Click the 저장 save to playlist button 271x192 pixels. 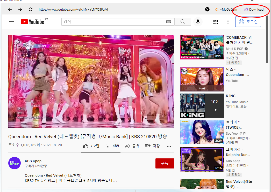coord(153,146)
